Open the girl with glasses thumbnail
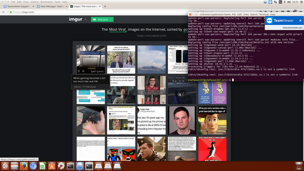This screenshot has height=171, width=304. tap(152, 90)
